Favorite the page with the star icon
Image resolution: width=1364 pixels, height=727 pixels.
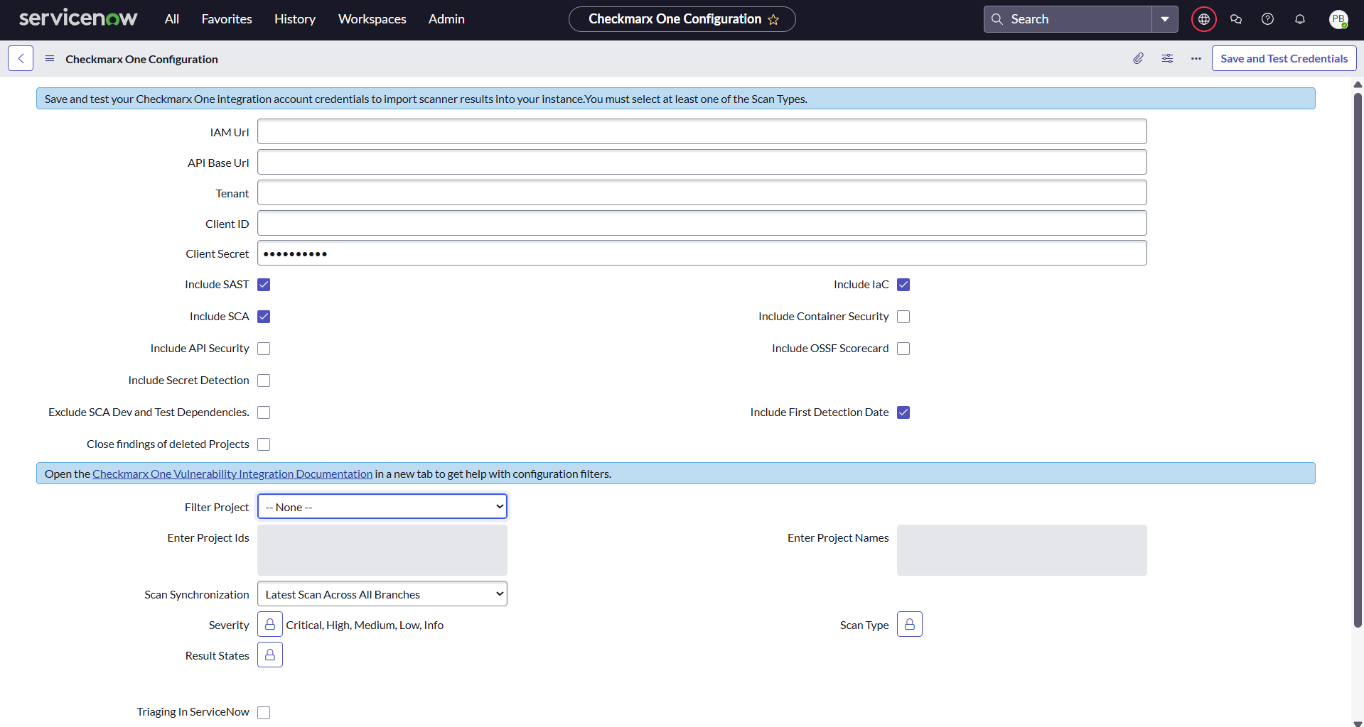773,20
